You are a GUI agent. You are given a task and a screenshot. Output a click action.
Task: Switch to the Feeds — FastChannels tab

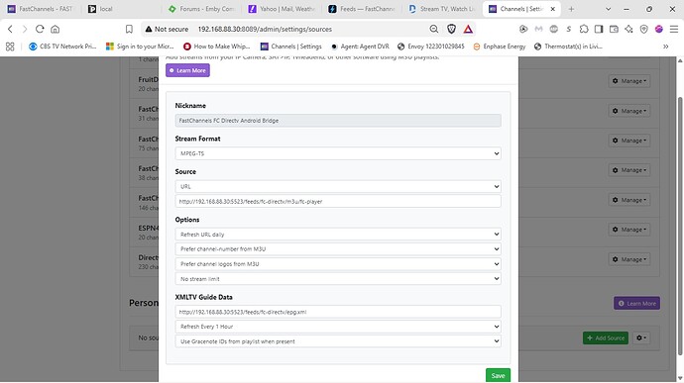point(362,9)
